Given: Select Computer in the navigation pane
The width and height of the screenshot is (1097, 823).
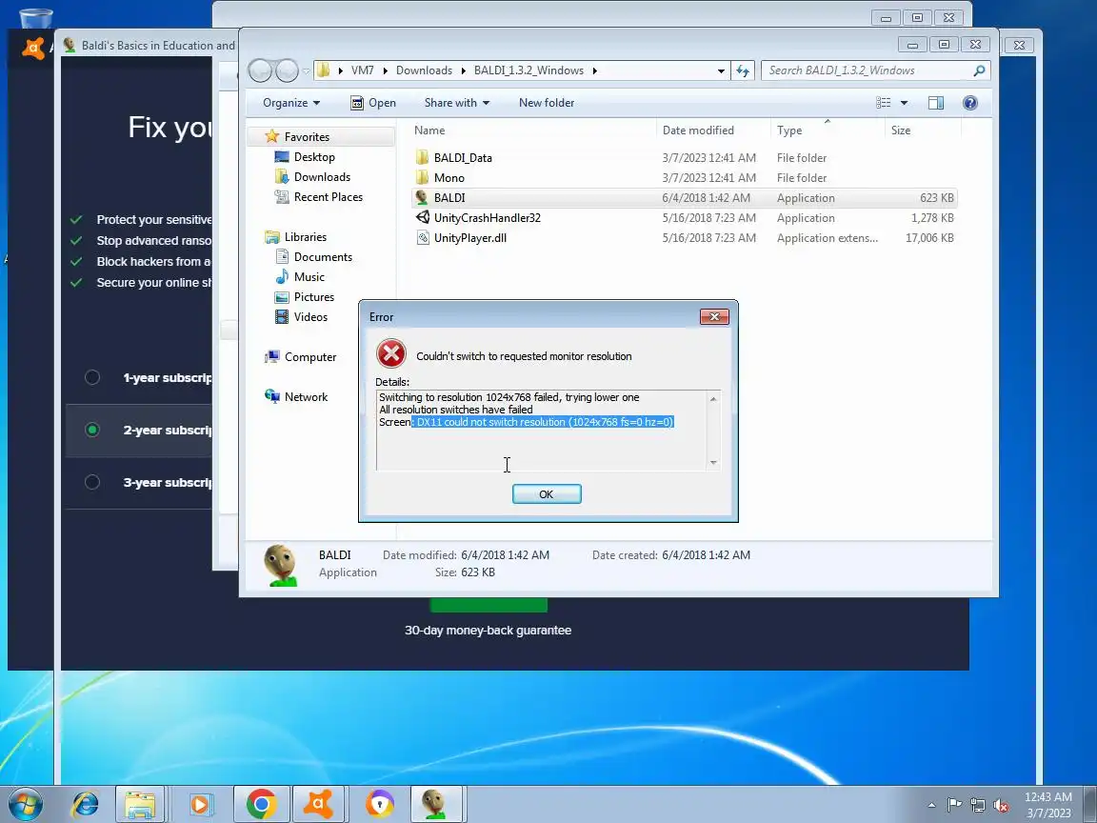Looking at the screenshot, I should coord(309,357).
